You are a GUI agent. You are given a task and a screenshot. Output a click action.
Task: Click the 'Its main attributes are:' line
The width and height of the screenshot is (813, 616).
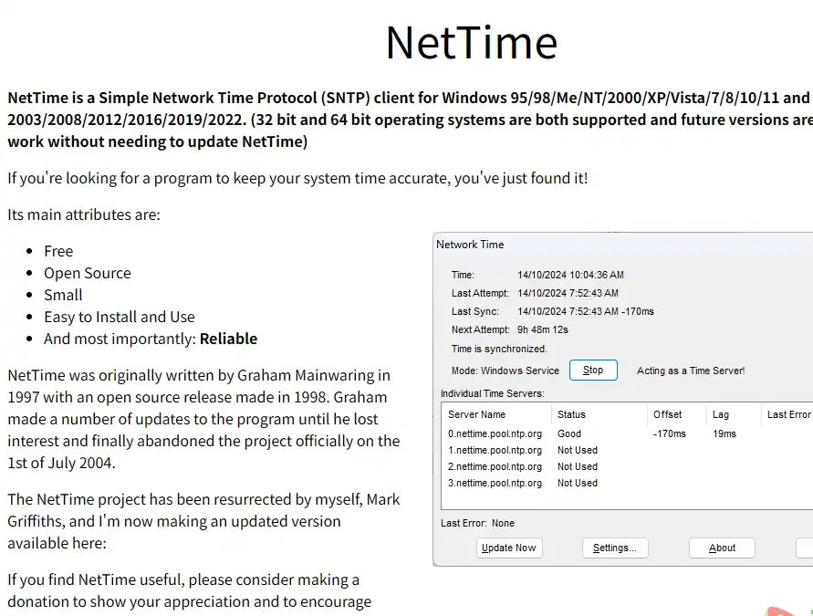(84, 214)
